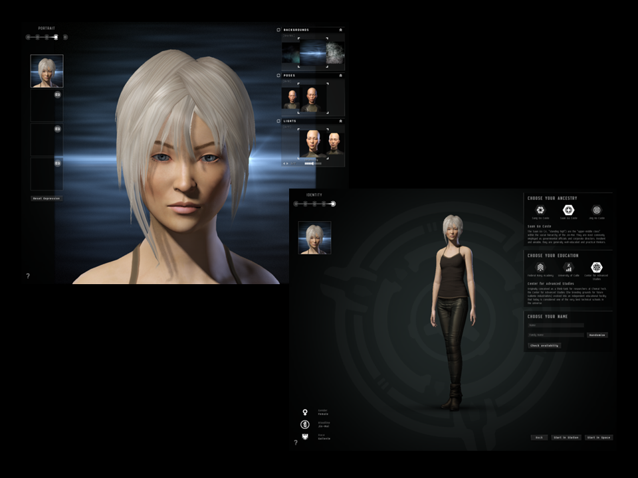
Task: Randomize the Lights selection icon
Action: click(x=278, y=121)
